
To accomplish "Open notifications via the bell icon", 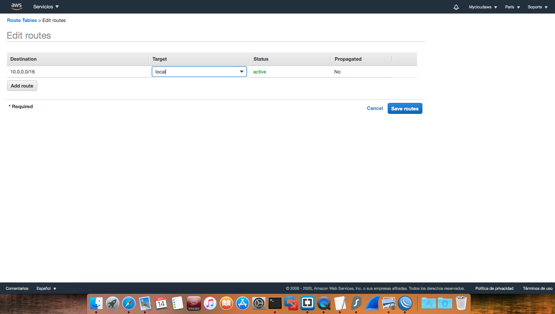I will 456,7.
